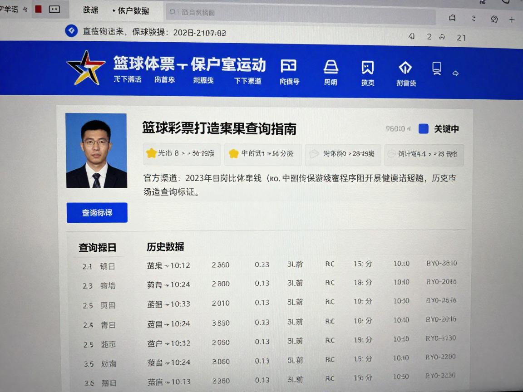
Task: Select the first yellow star rating tag
Action: 182,154
